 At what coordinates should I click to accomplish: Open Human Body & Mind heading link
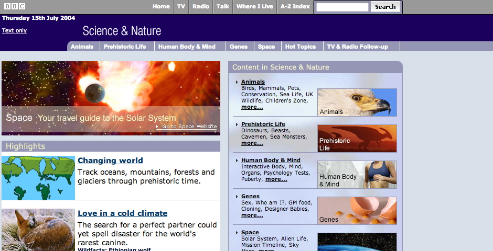pyautogui.click(x=271, y=160)
